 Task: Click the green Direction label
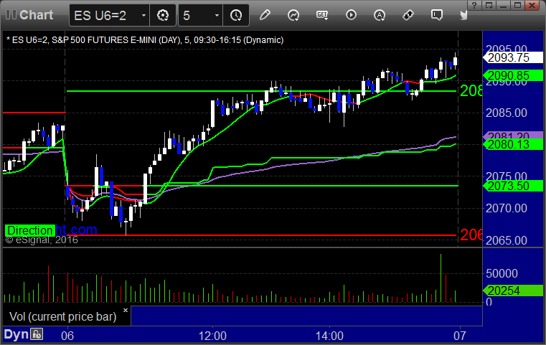click(29, 230)
